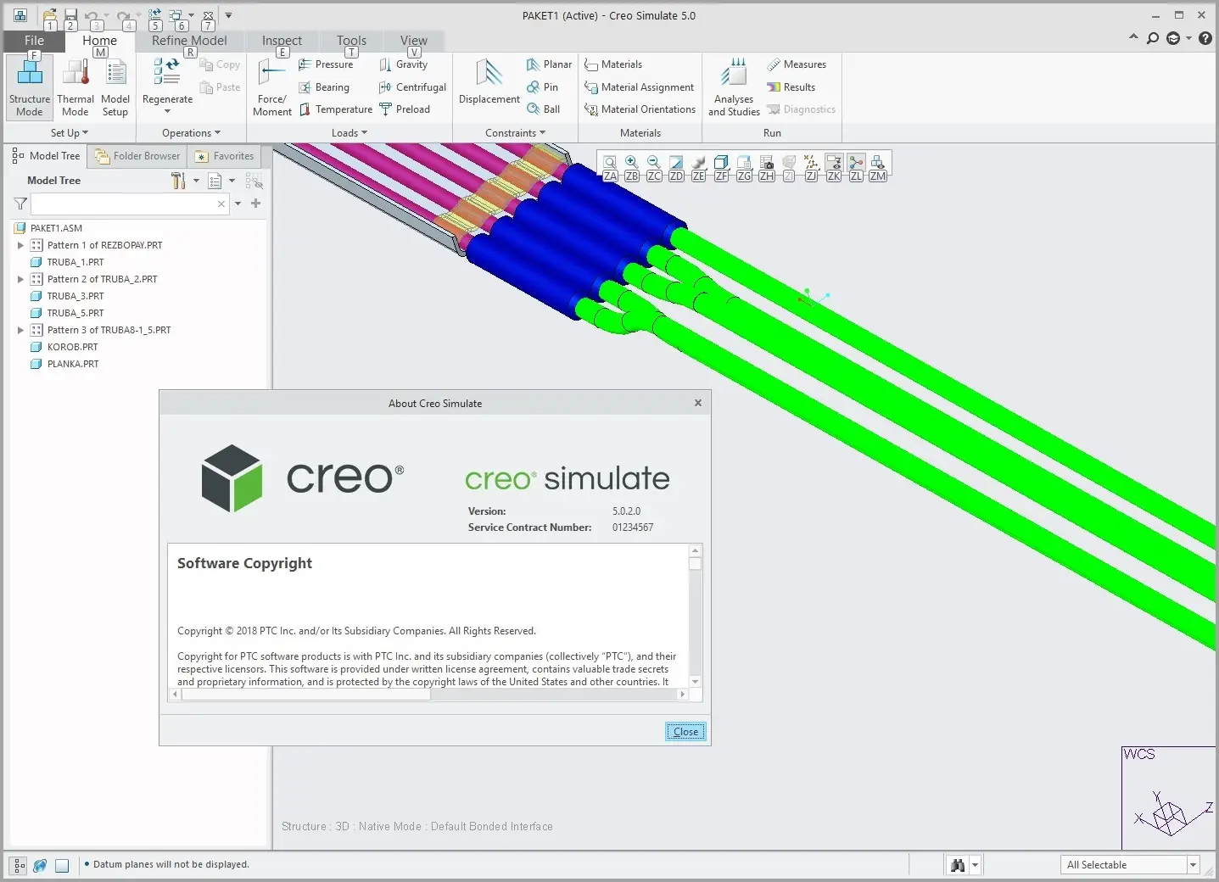Toggle datum display filters (ZJ)
This screenshot has height=882, width=1219.
coord(811,163)
